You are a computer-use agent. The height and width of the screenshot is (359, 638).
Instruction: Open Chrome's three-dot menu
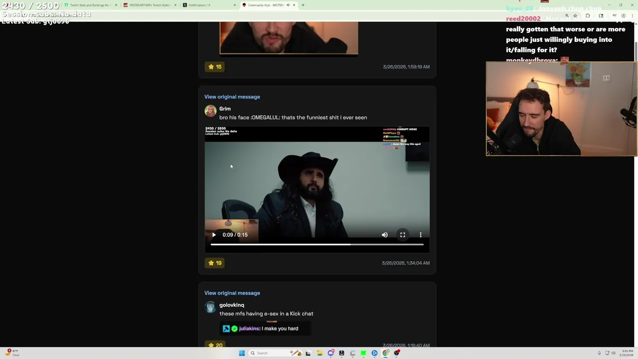click(x=632, y=16)
